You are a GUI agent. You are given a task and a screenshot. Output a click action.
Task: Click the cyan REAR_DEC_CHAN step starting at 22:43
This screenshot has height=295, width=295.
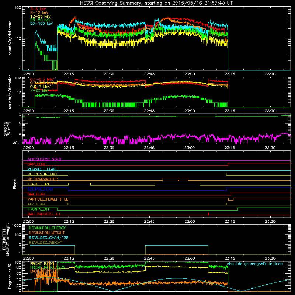(177, 246)
